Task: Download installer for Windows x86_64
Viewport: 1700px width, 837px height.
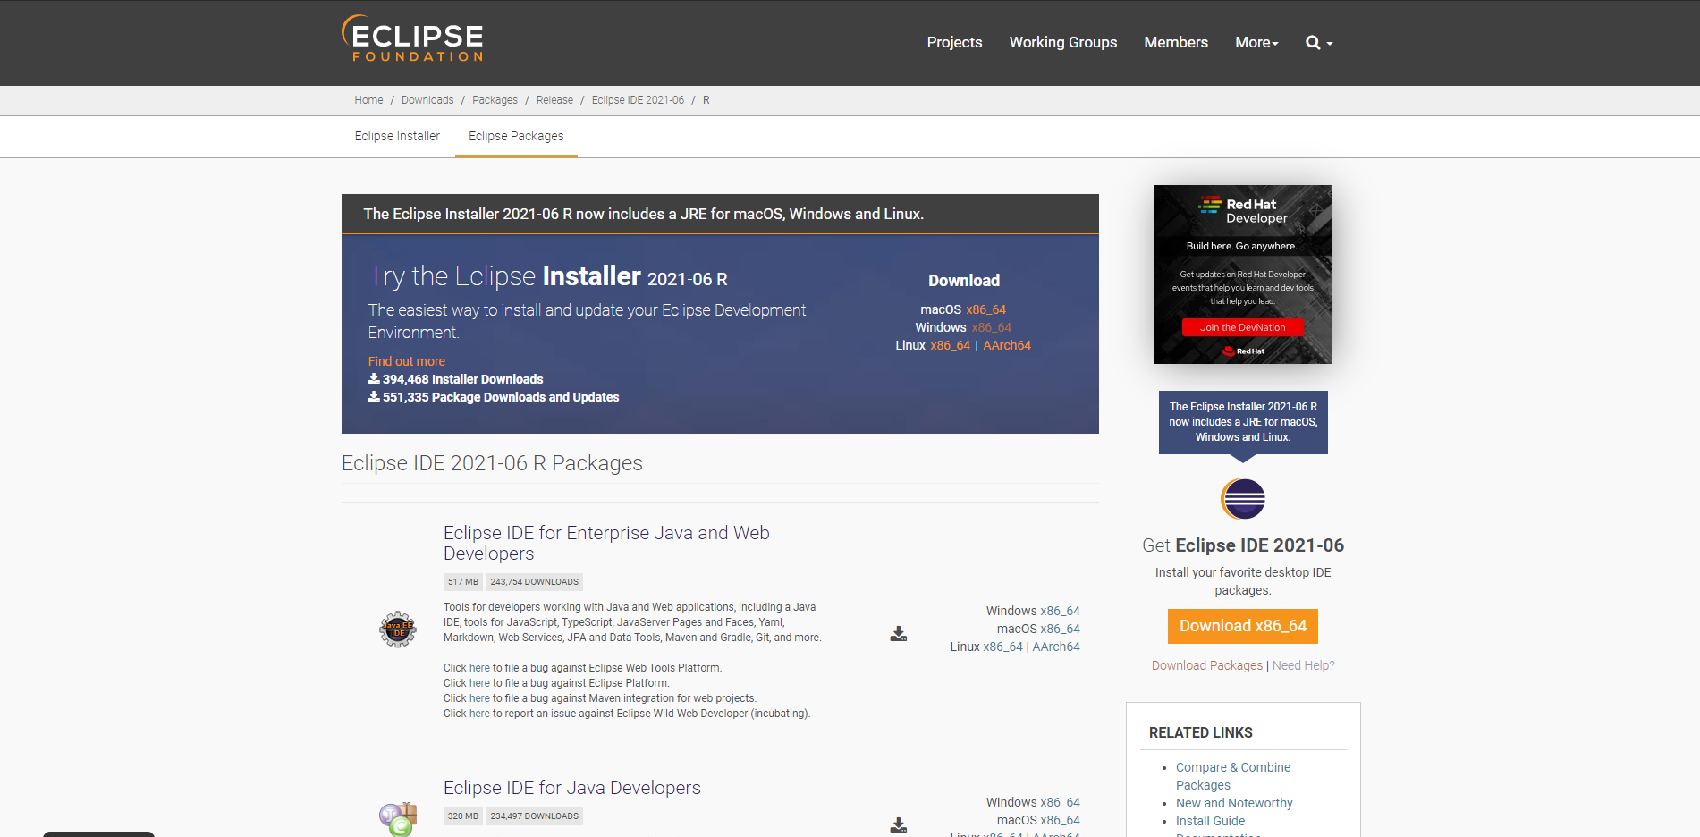Action: [x=992, y=327]
